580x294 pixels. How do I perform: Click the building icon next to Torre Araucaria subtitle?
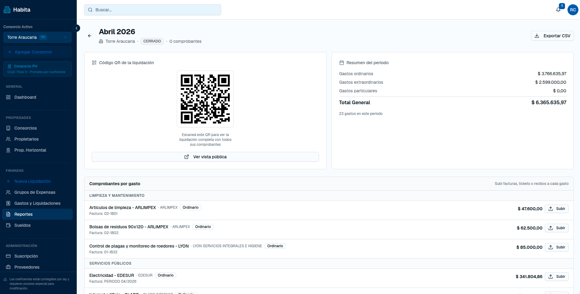[101, 41]
